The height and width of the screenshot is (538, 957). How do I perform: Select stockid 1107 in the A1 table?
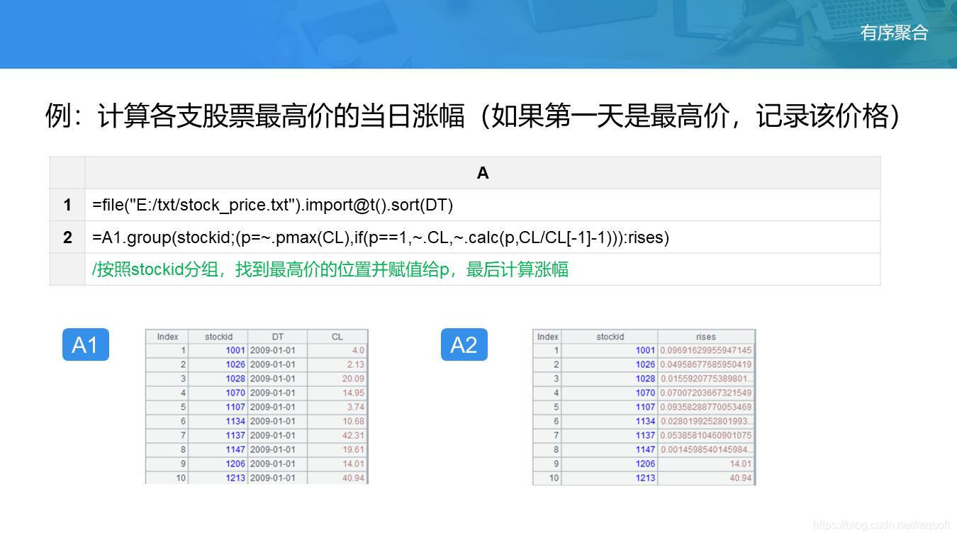235,407
